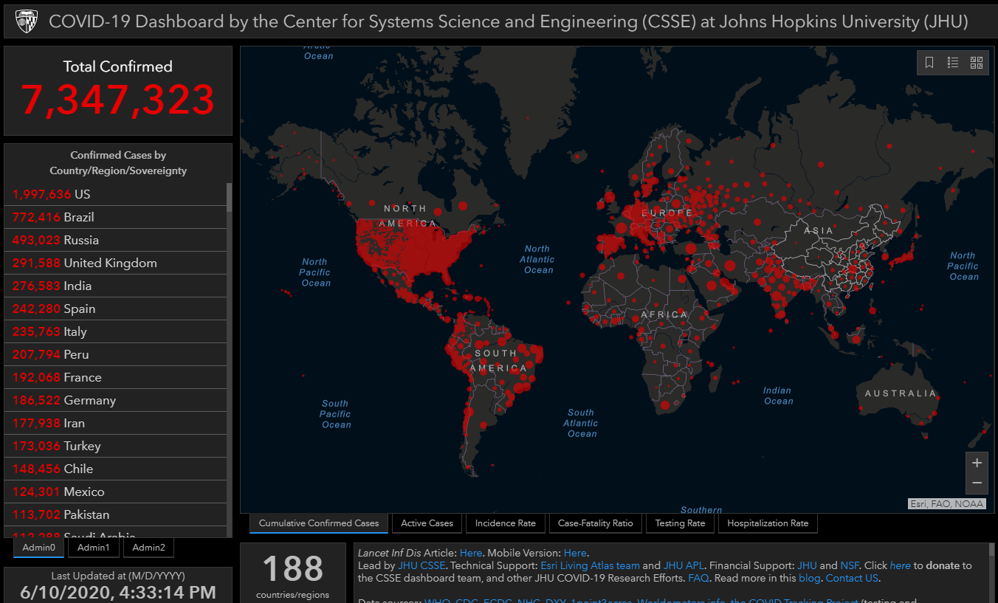
Task: Open the NSF link
Action: click(x=850, y=566)
